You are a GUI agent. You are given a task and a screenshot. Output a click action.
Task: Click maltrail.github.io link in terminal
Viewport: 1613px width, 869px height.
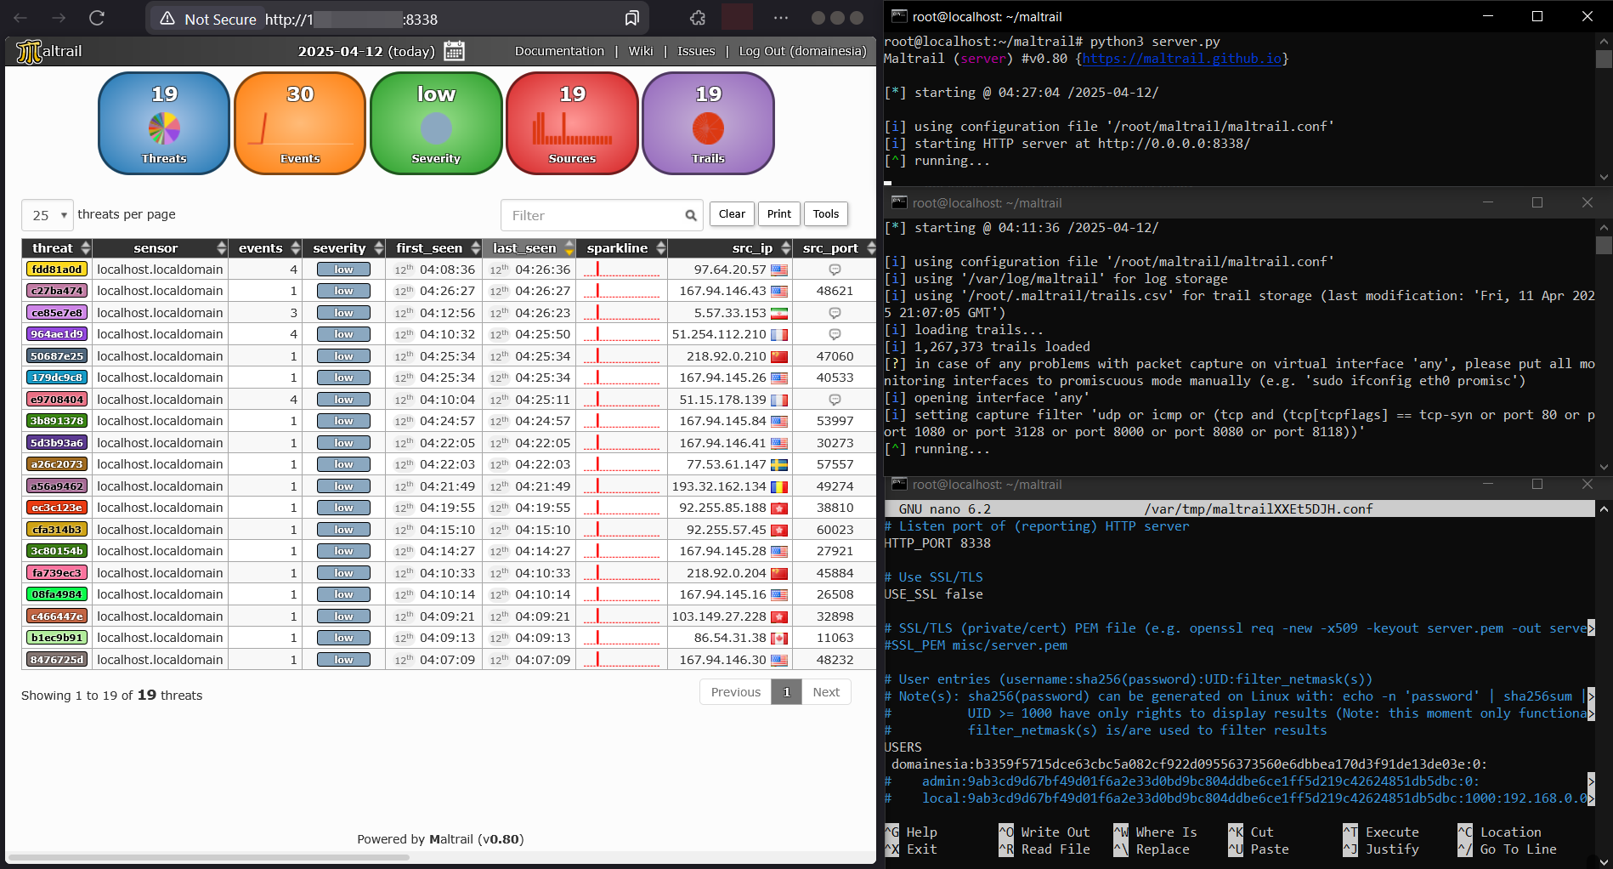[1182, 59]
